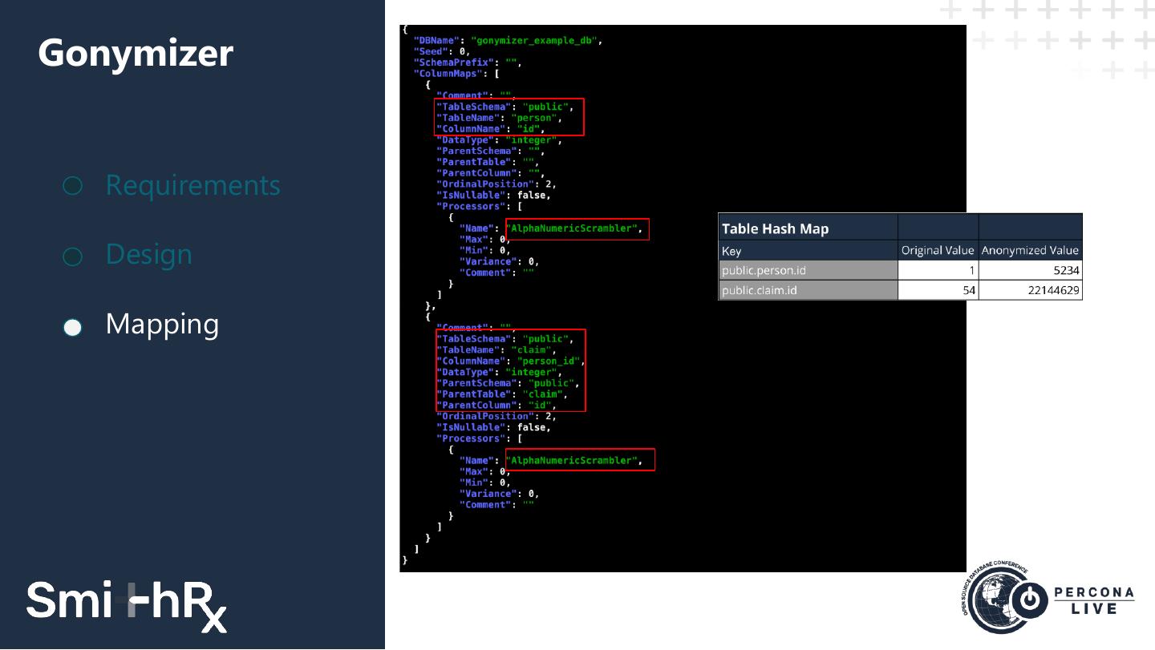Click the original value 54 cell
Screen dimensions: 1155x650
point(938,290)
